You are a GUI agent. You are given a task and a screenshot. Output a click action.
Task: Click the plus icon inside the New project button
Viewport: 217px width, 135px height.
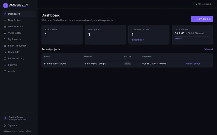pos(195,19)
